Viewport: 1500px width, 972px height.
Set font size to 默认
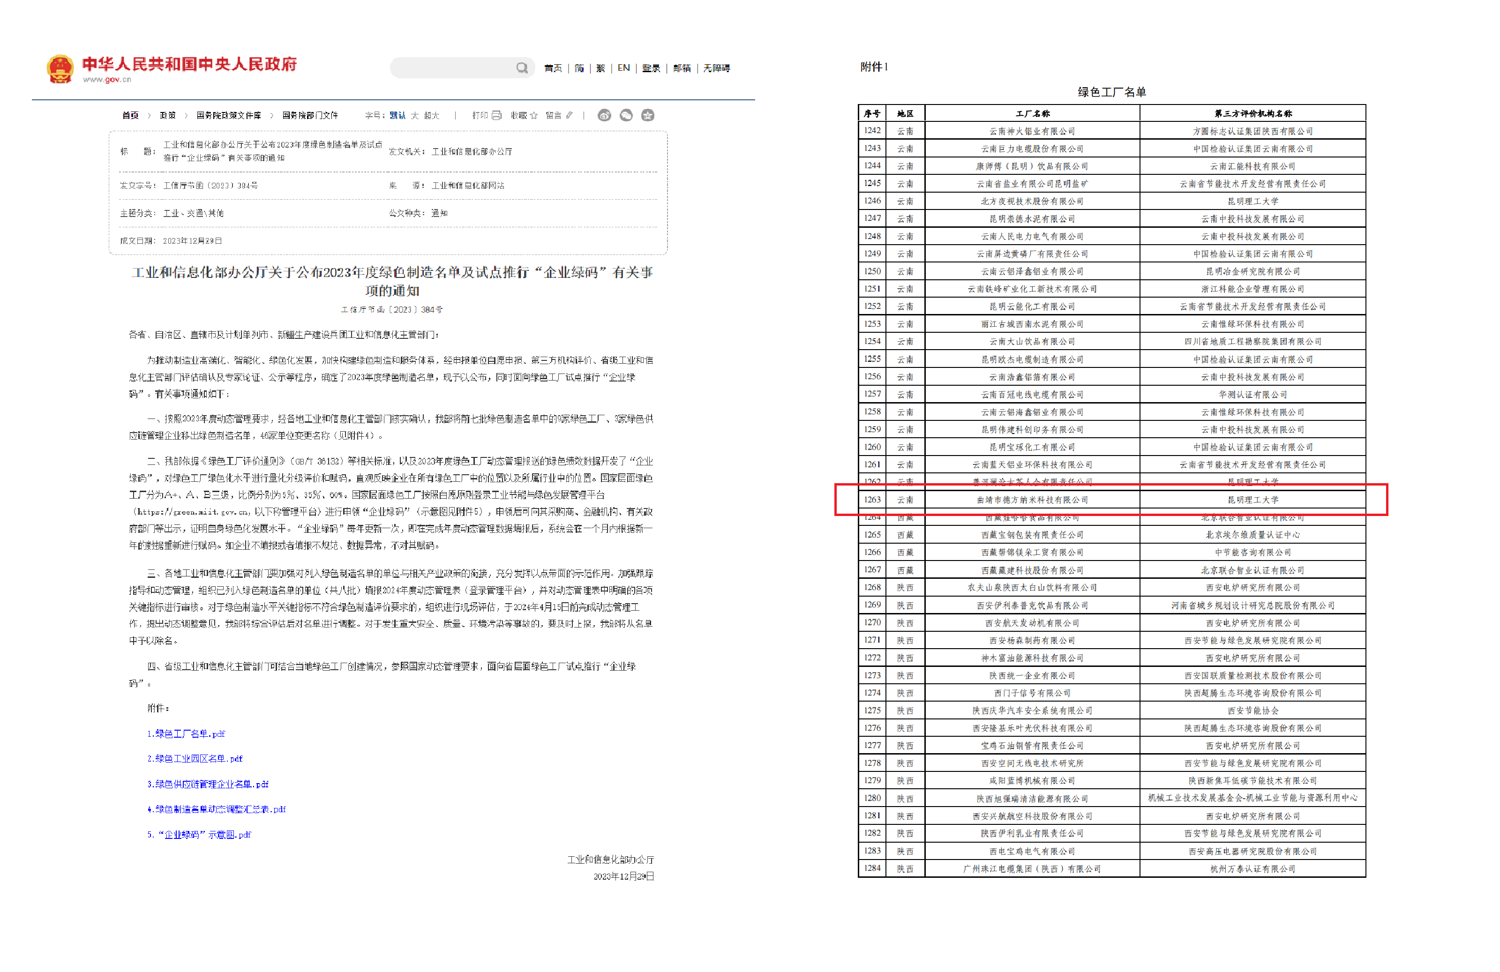(397, 115)
